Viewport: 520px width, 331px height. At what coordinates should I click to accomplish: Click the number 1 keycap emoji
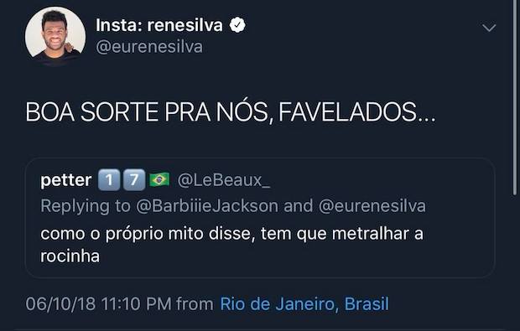[109, 180]
